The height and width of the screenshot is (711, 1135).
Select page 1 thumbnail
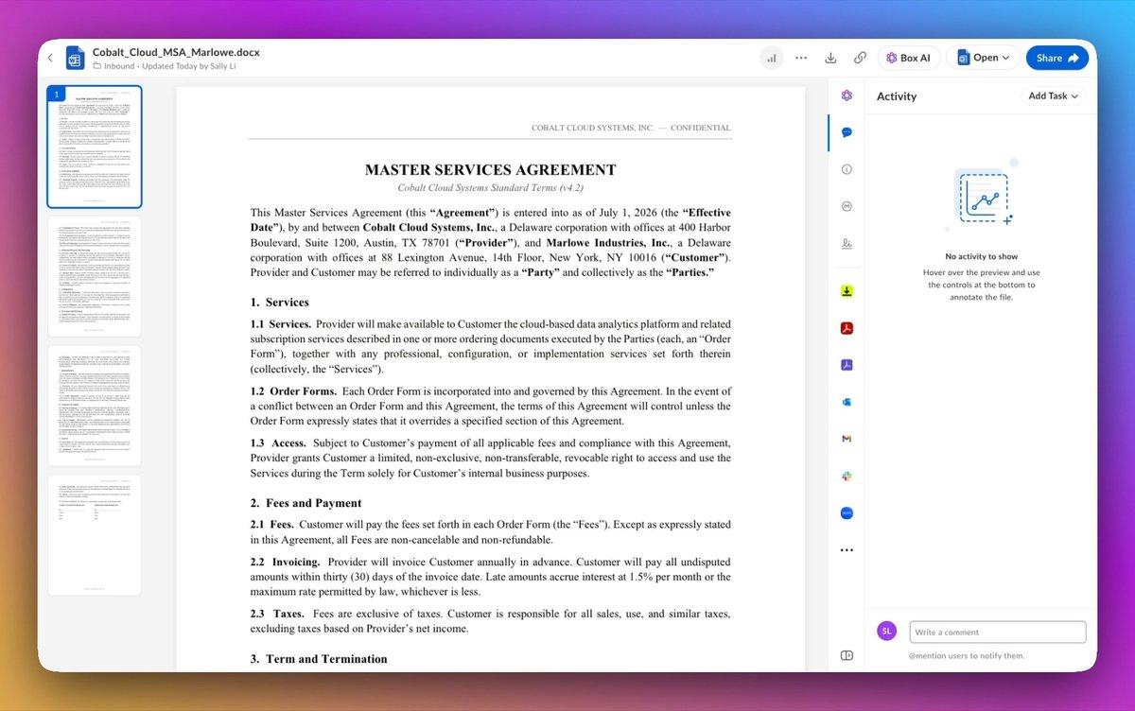point(95,147)
